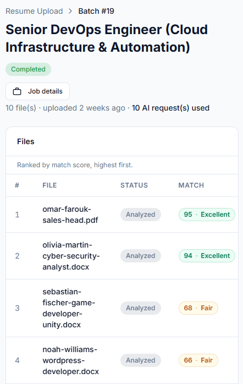Open olivia-martin-cyber-security-analyst.docx file
This screenshot has height=384, width=243.
71,256
